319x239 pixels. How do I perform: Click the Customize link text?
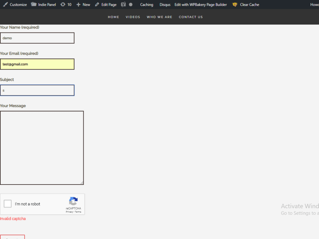pos(18,4)
